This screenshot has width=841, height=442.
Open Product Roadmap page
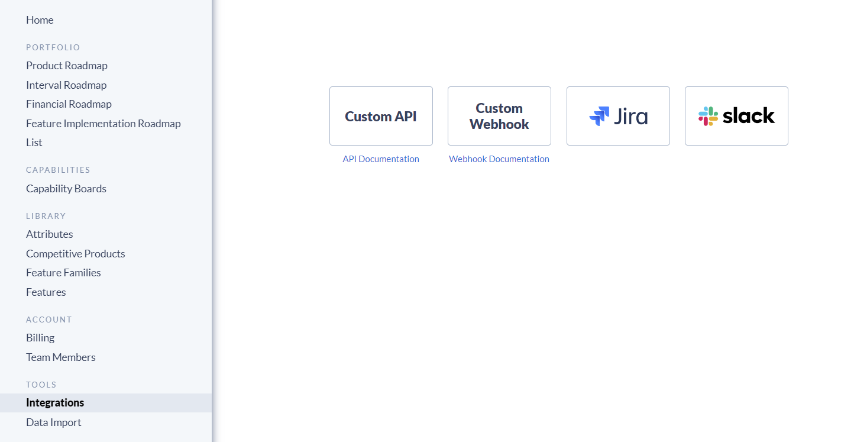click(67, 66)
